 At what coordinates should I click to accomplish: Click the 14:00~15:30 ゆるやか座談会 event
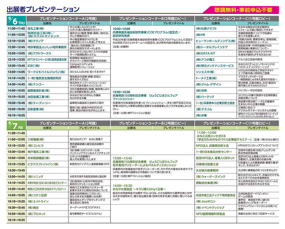[153, 192]
